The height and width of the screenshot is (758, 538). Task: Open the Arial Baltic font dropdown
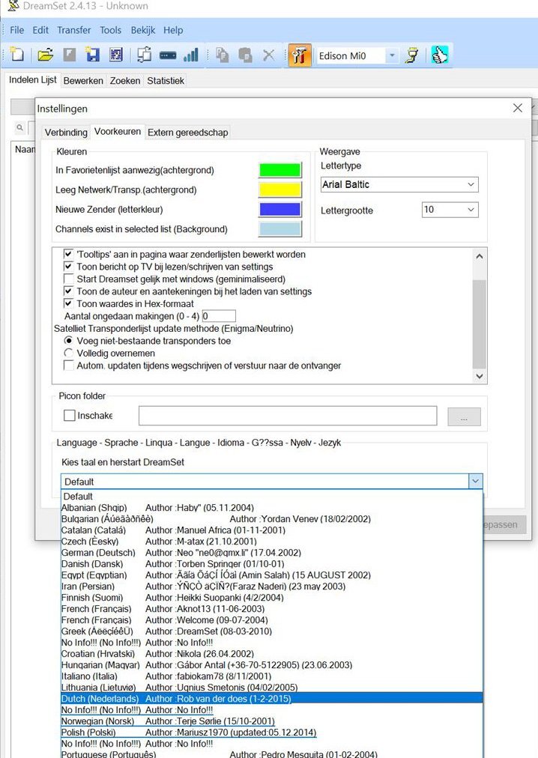coord(399,184)
